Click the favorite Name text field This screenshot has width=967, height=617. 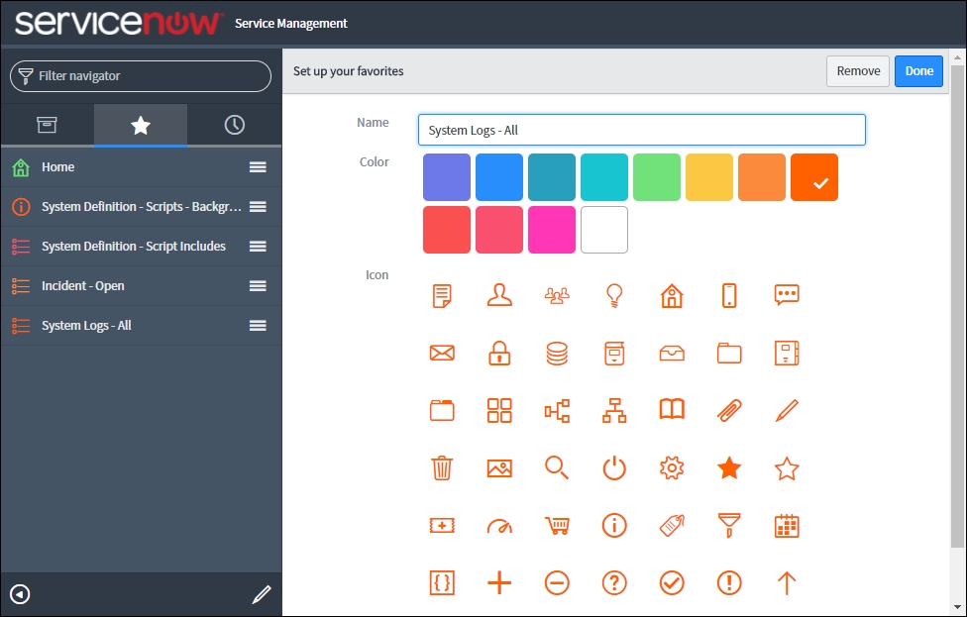(641, 130)
